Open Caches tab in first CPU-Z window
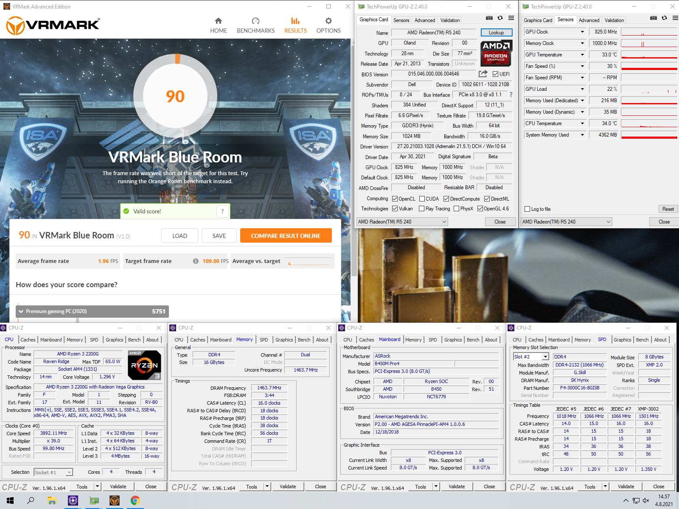679x509 pixels. pyautogui.click(x=28, y=340)
